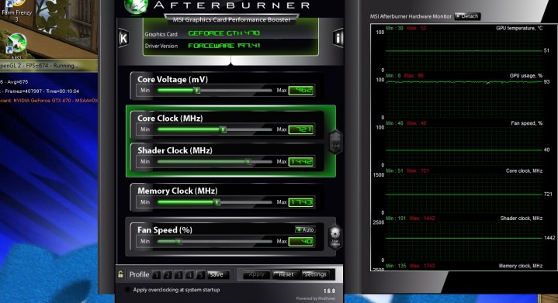Screen dimensions: 558x303
Task: Load profile slot 5
Action: 201,274
